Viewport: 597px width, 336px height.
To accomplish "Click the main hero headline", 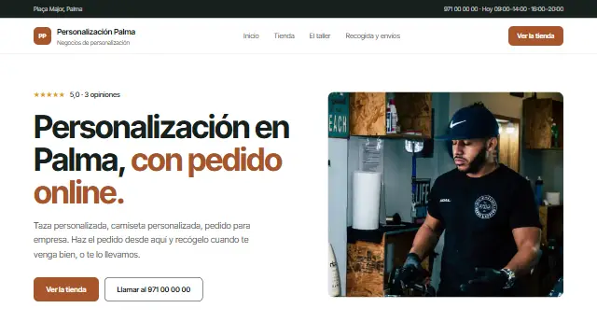I will pyautogui.click(x=161, y=160).
